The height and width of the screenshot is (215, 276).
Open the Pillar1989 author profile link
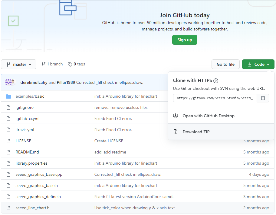coord(66,82)
